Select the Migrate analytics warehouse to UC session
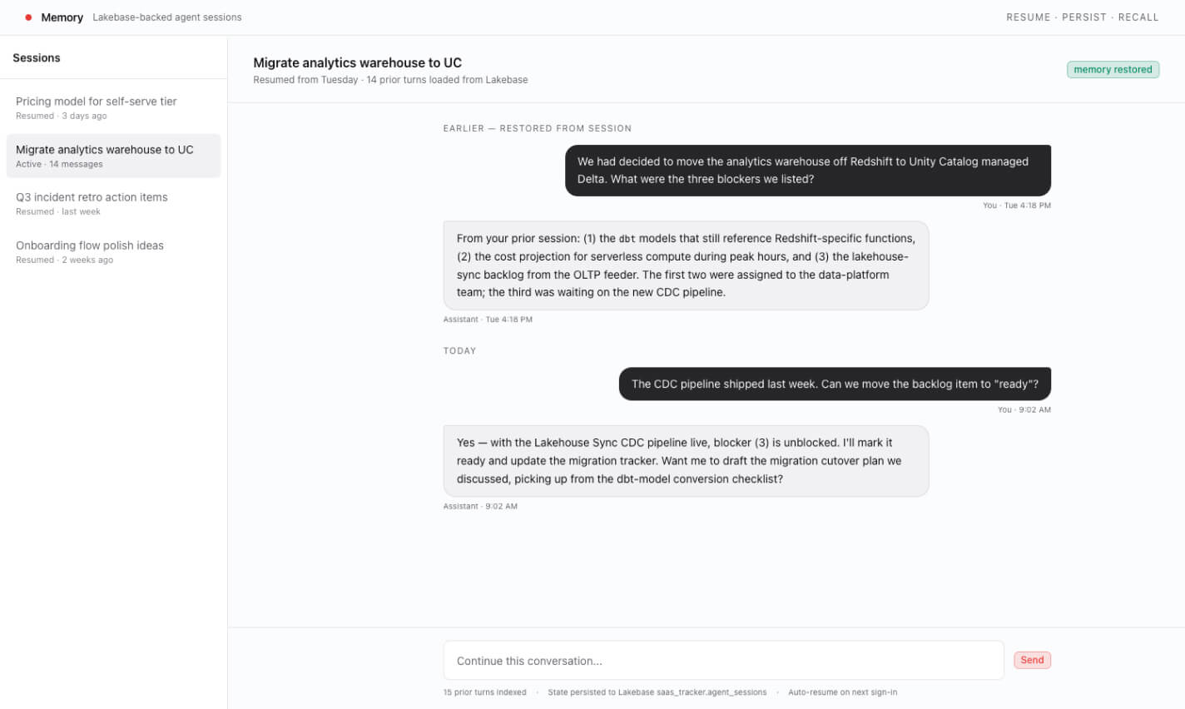This screenshot has height=709, width=1185. 113,156
